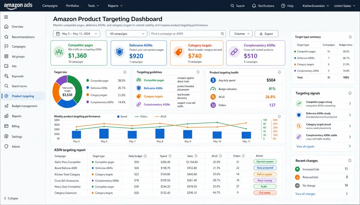Go to Search terms in sidebar
This screenshot has width=360, height=205.
[19, 86]
